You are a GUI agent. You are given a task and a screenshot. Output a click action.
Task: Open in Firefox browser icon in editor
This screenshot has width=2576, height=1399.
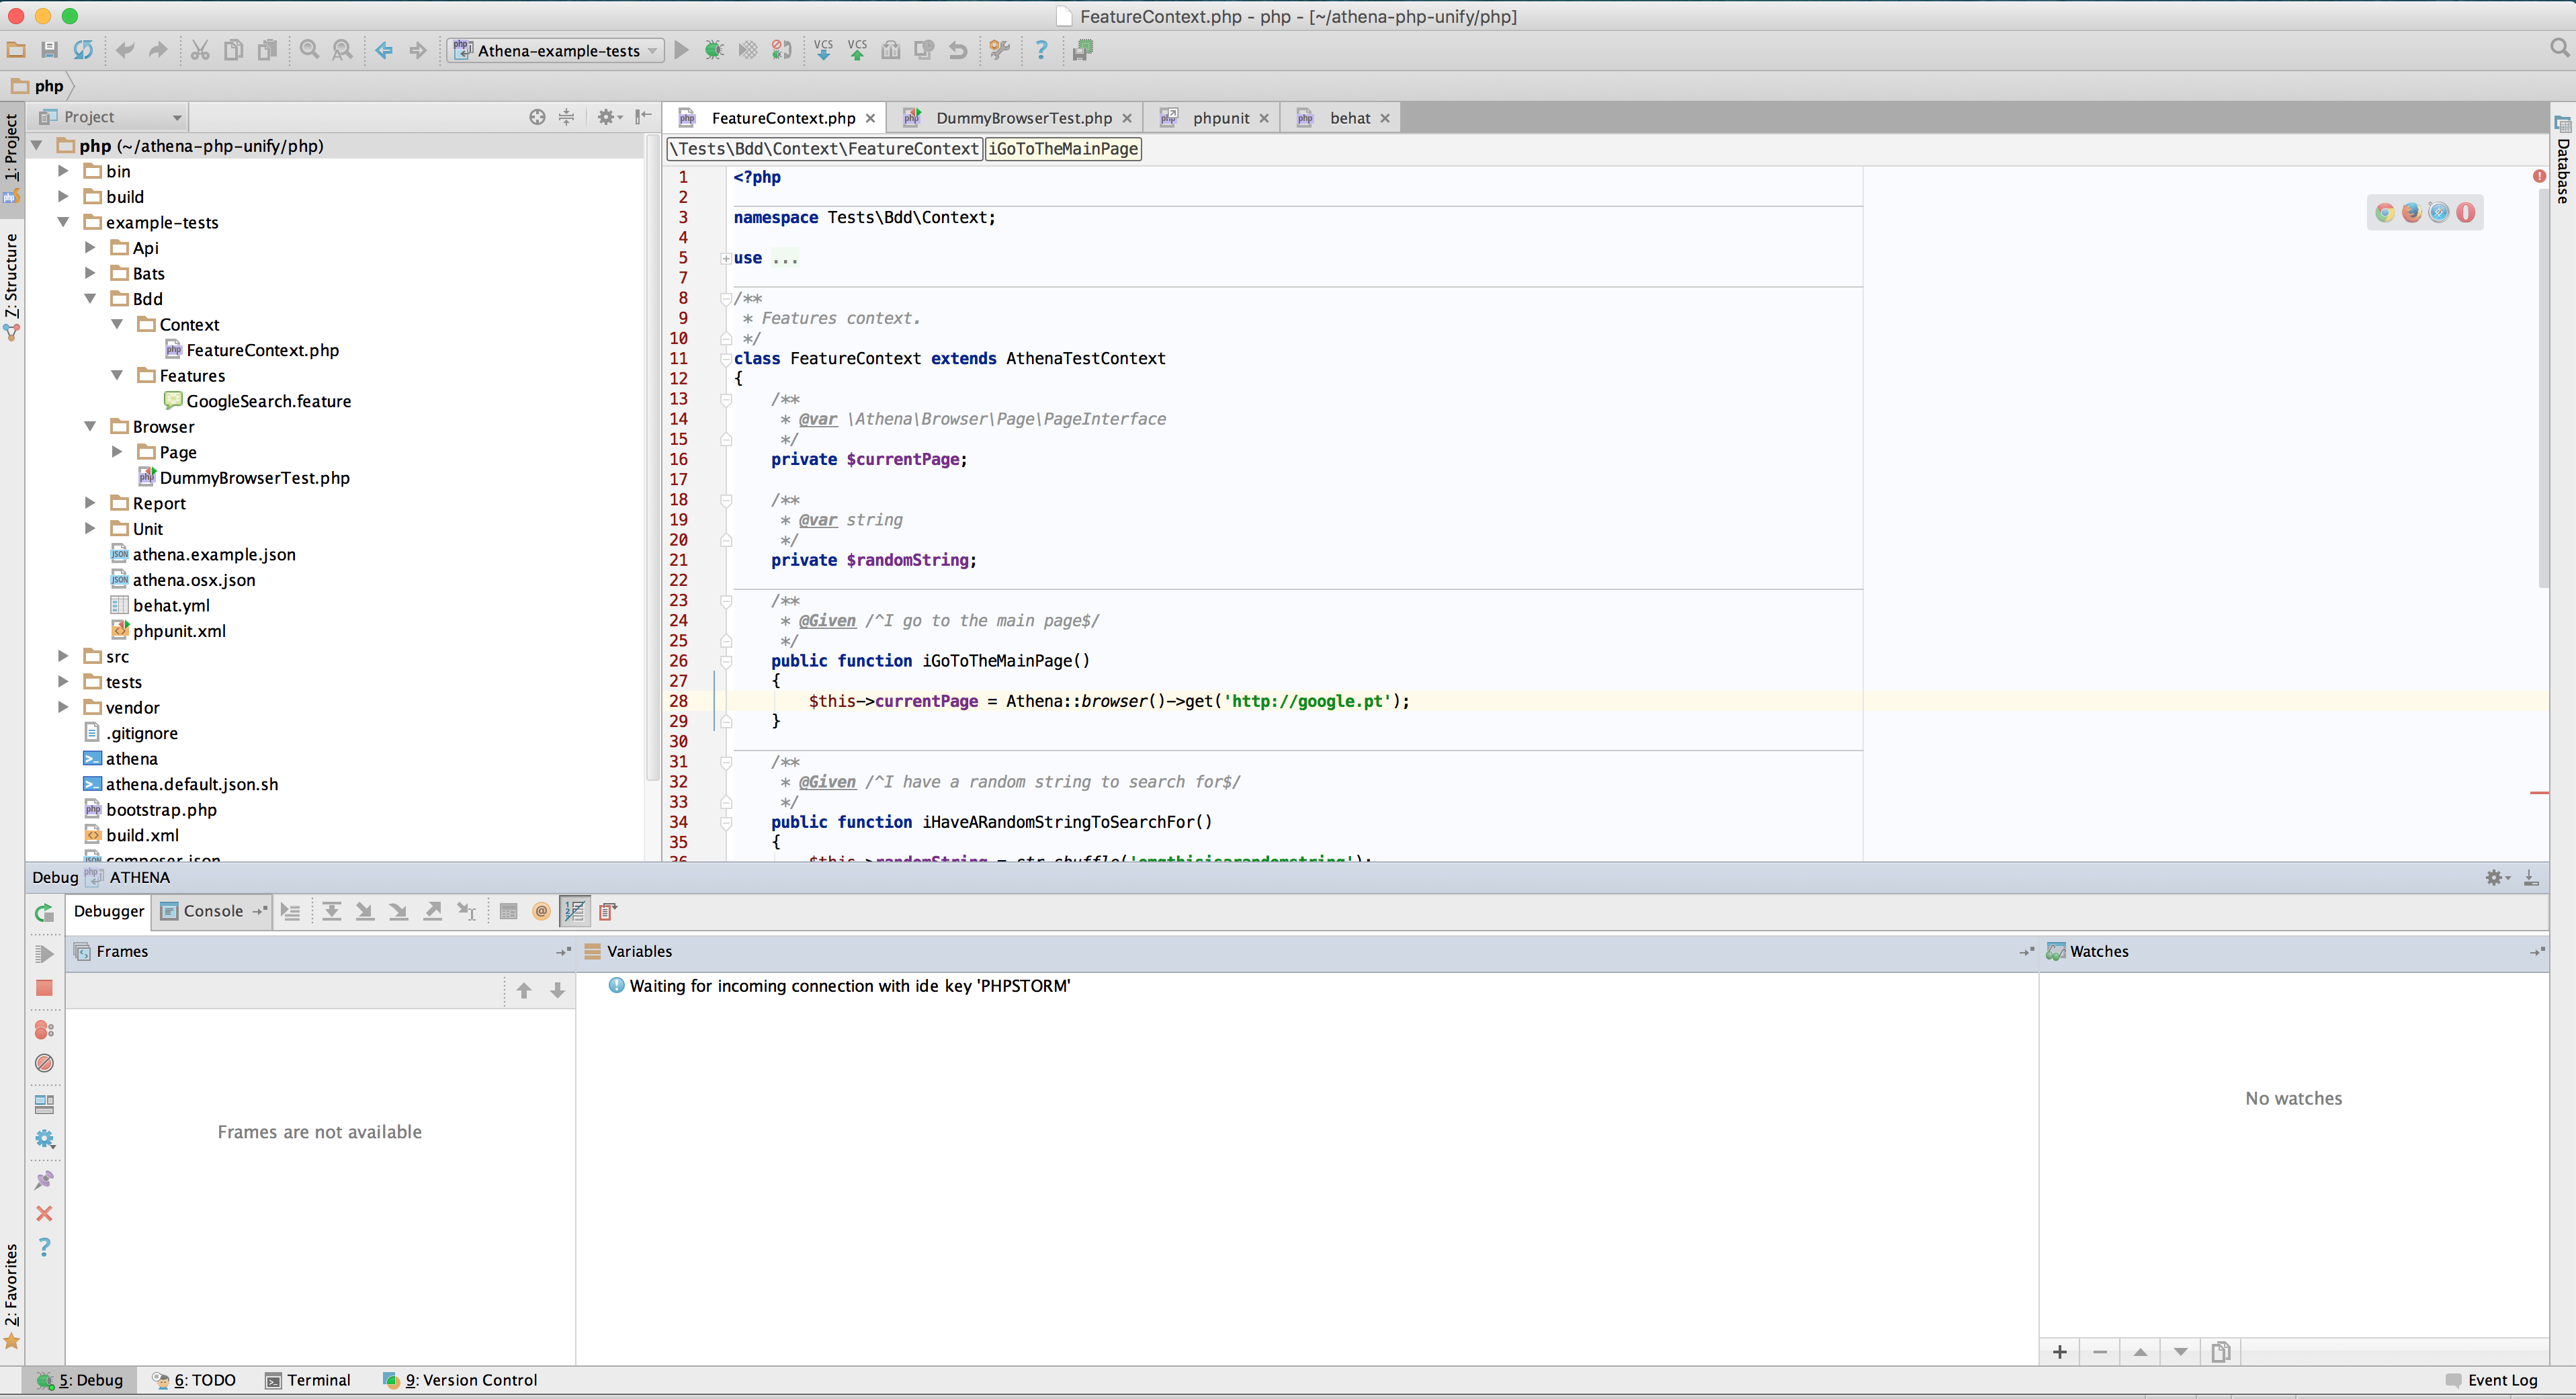[x=2412, y=212]
